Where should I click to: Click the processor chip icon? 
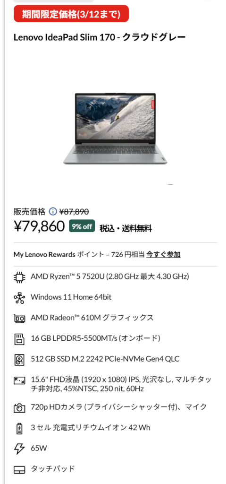click(x=19, y=277)
